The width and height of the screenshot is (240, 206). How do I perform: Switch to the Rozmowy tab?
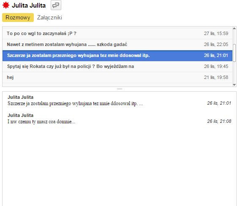click(18, 17)
